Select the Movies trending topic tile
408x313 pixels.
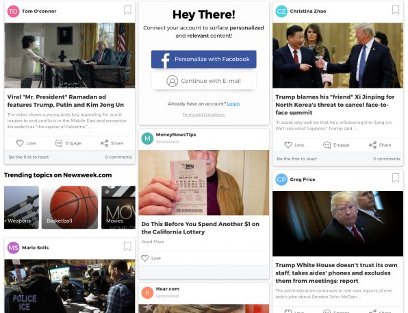[x=118, y=208]
